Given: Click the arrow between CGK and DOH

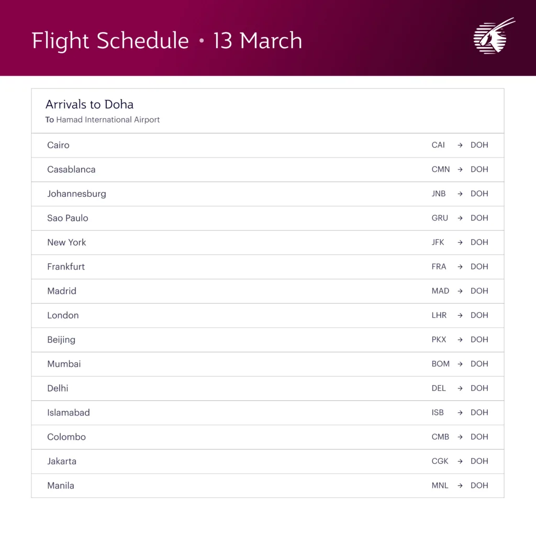Looking at the screenshot, I should pos(460,462).
